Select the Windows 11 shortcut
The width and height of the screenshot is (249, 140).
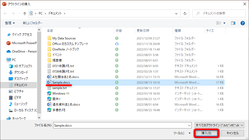61,94
